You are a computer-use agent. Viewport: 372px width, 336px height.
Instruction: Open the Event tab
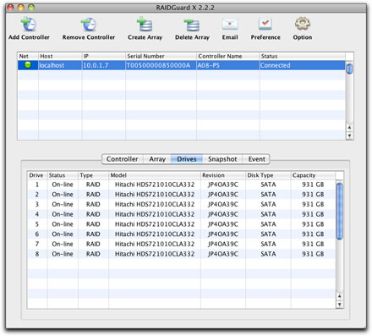[256, 159]
